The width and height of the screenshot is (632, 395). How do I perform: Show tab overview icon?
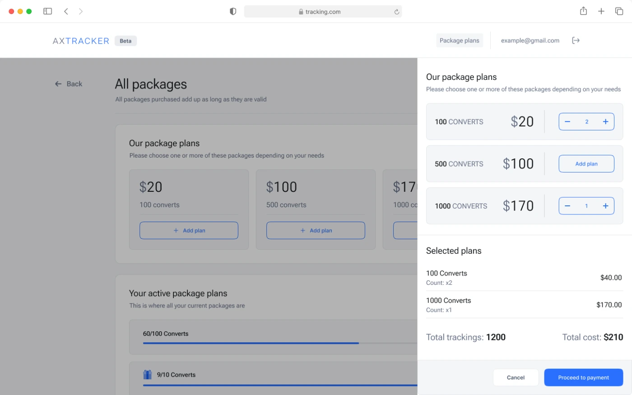click(x=619, y=11)
